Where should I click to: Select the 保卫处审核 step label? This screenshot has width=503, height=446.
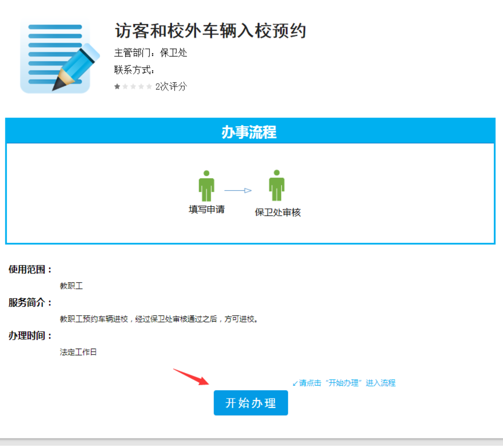(x=278, y=212)
